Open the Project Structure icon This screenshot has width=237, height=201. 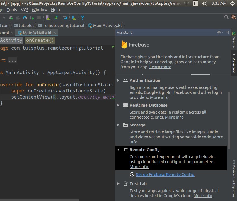click(x=65, y=18)
